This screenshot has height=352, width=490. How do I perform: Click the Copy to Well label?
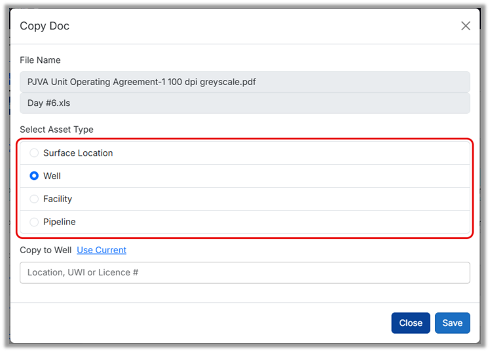click(46, 250)
